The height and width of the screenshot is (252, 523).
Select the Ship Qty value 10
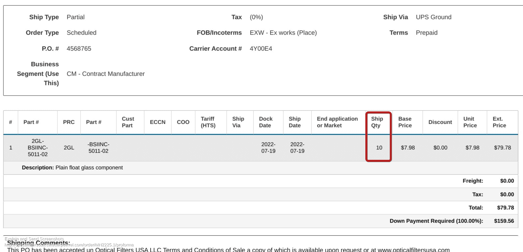379,148
